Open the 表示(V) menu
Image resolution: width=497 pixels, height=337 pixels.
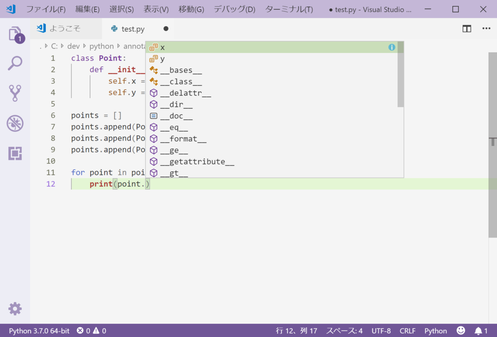[156, 9]
